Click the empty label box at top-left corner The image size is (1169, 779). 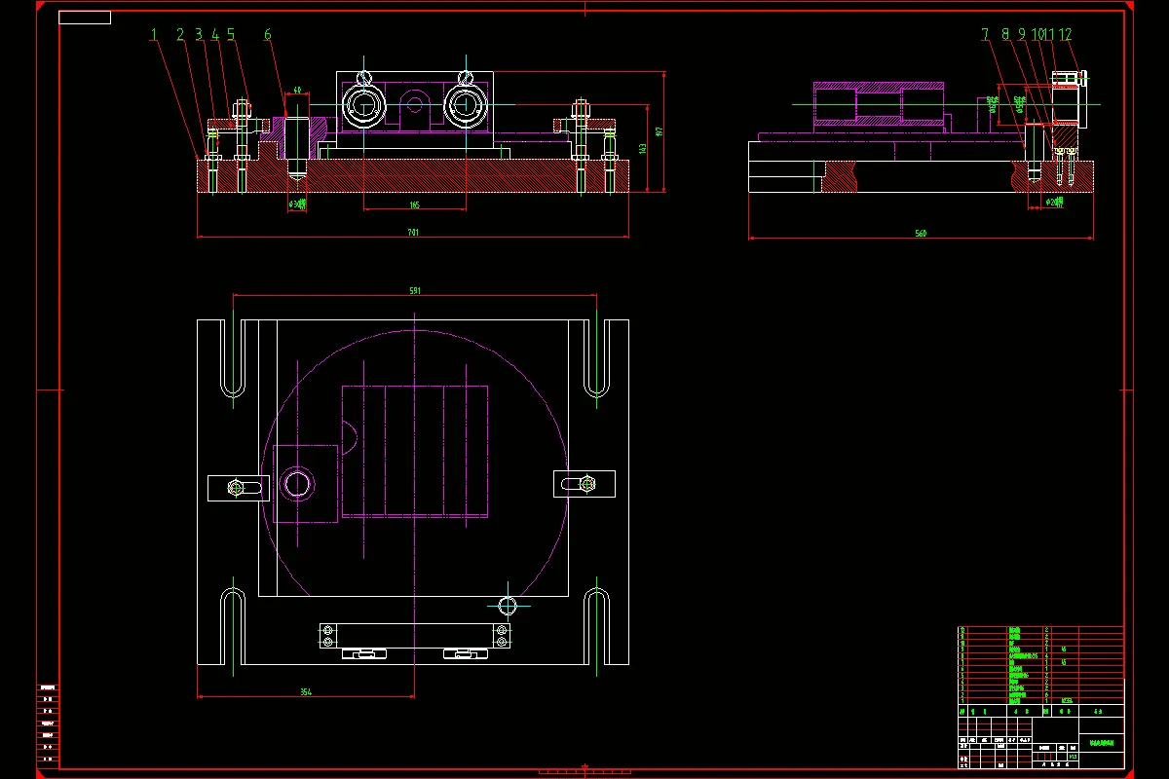(85, 18)
